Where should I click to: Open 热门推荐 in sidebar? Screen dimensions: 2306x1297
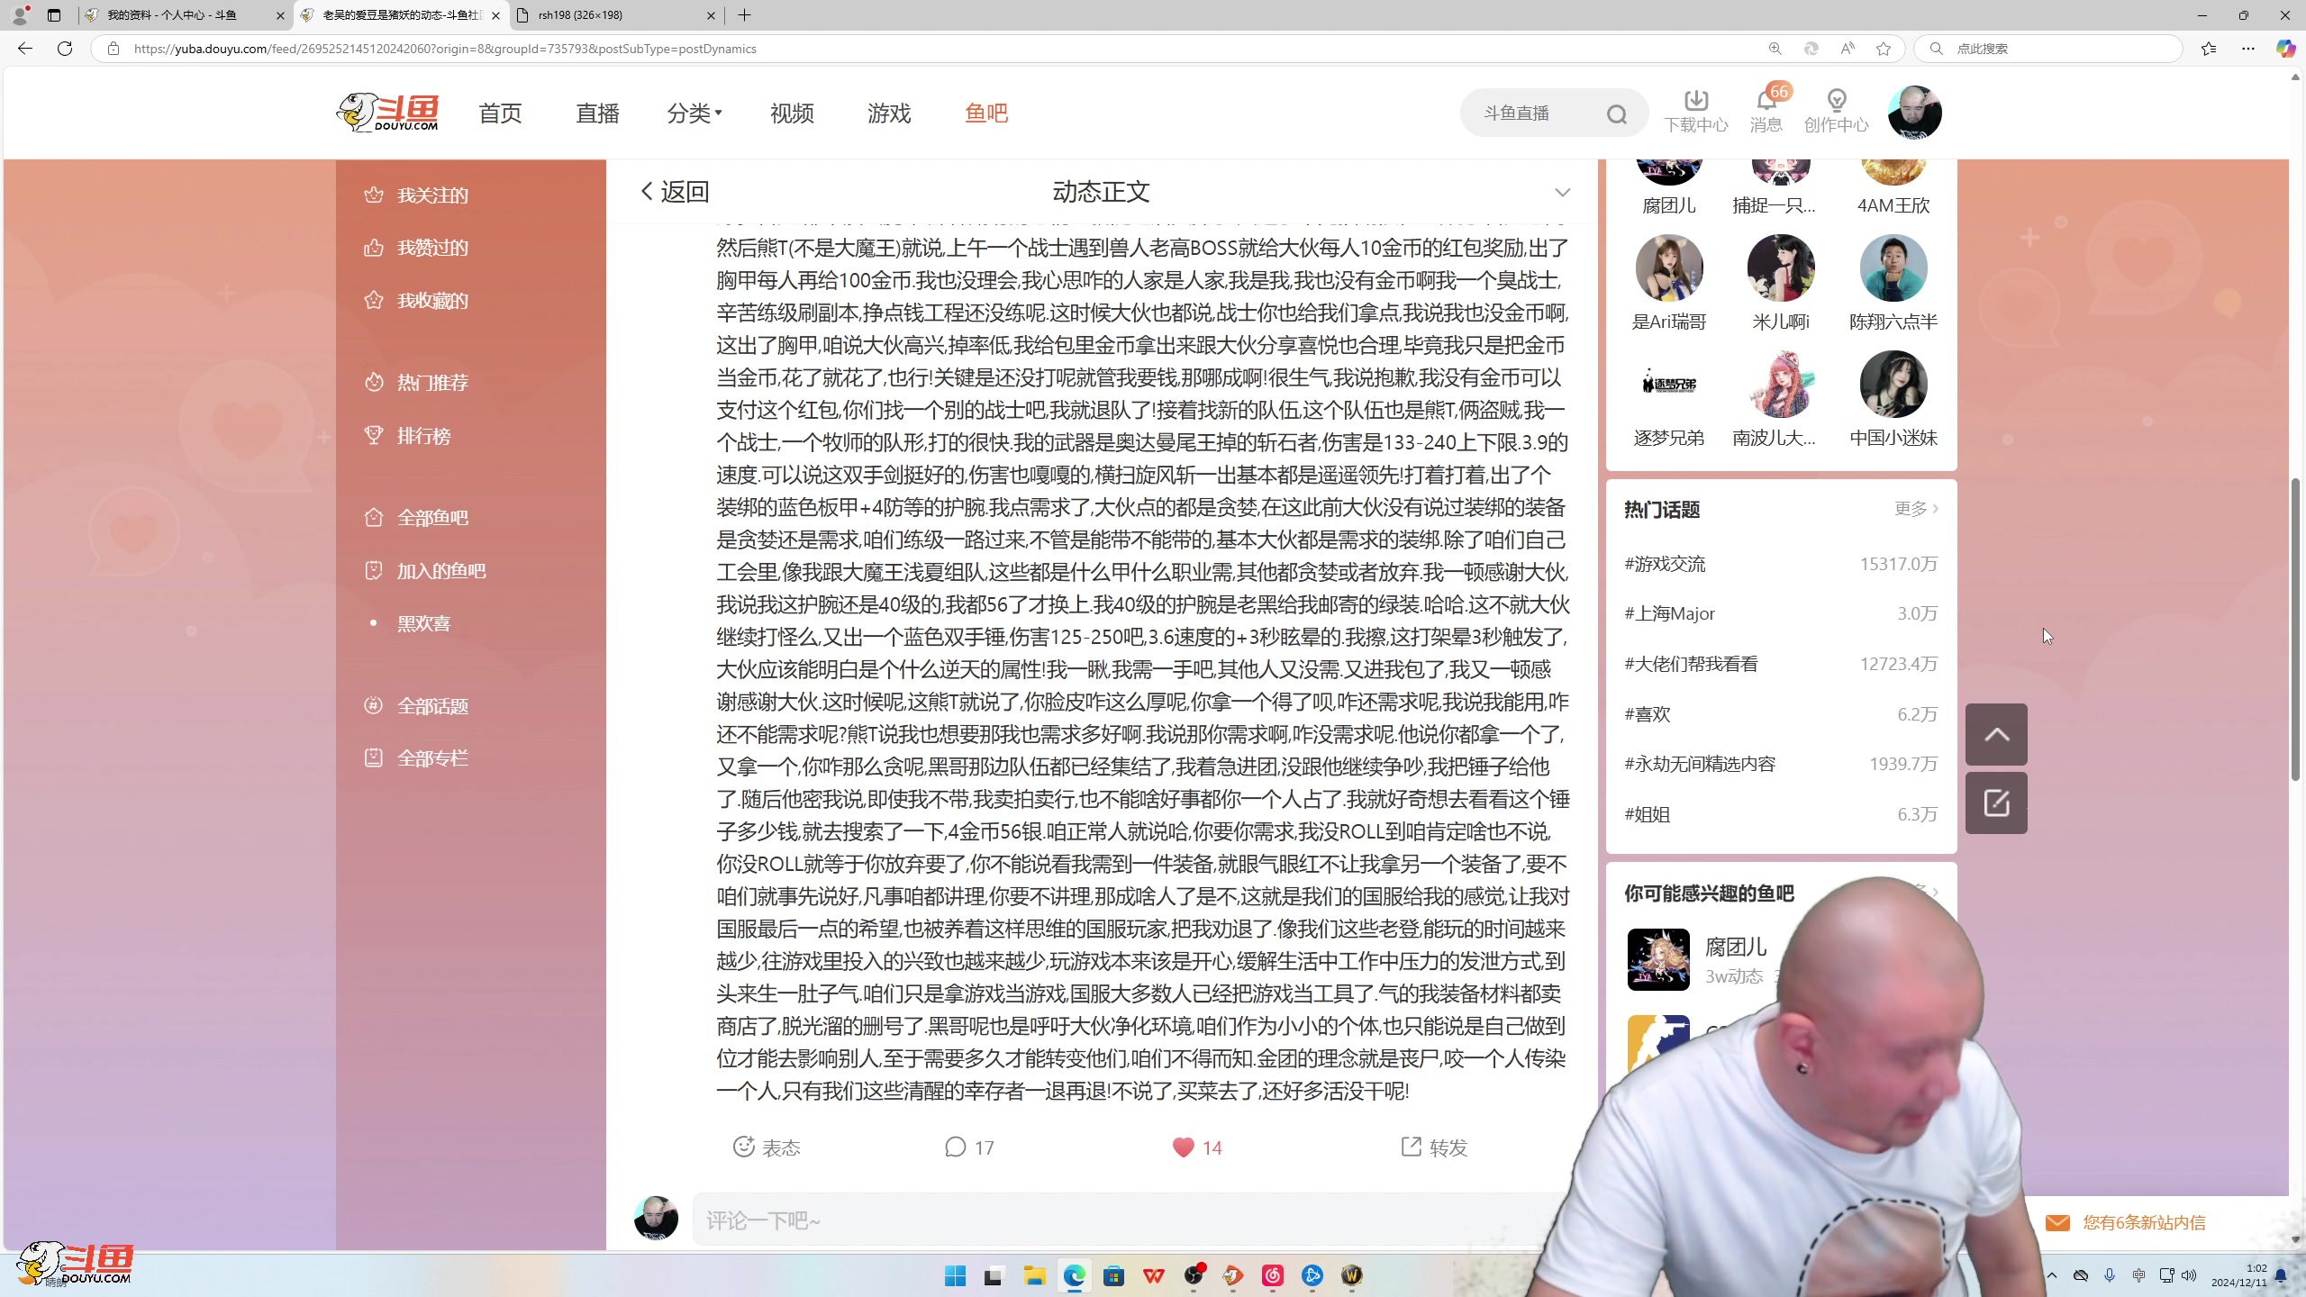click(x=415, y=383)
